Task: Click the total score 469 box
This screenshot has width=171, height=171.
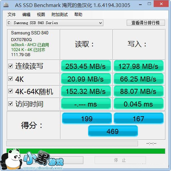Action: click(113, 131)
